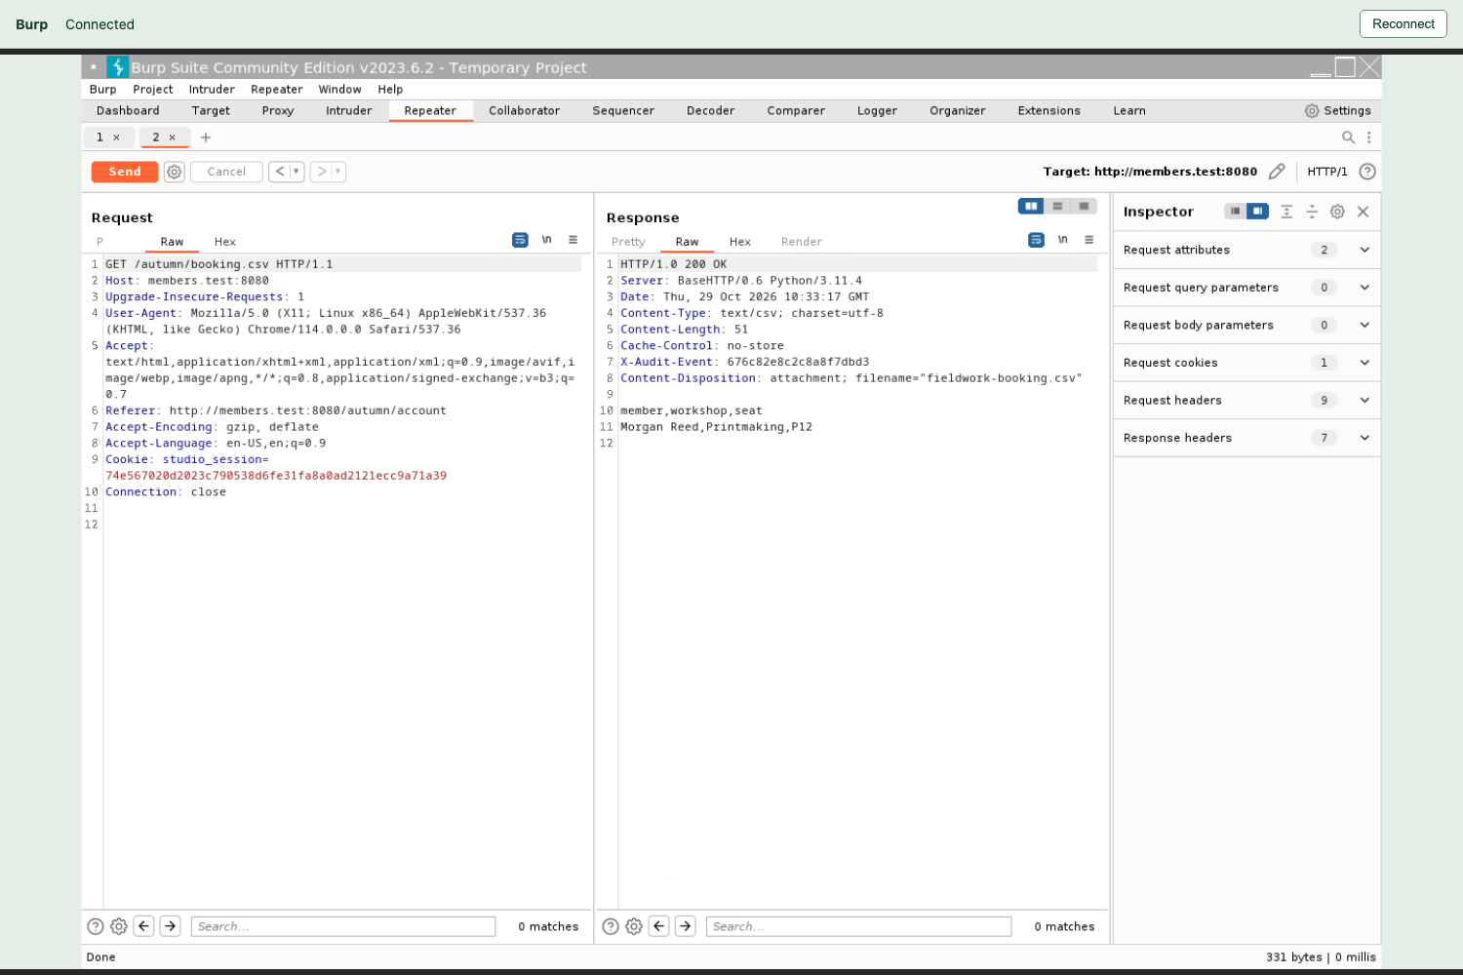1463x975 pixels.
Task: Open Response panel hamburger menu
Action: point(1089,240)
